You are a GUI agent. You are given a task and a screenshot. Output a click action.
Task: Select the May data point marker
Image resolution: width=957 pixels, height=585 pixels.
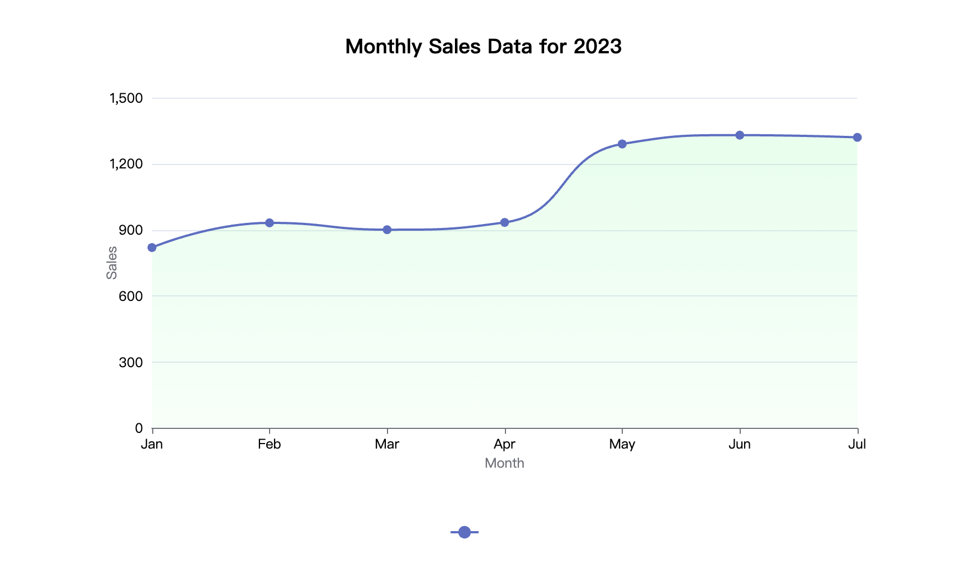pyautogui.click(x=622, y=144)
